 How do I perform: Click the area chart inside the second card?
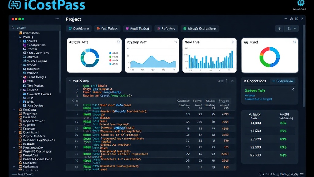click(153, 61)
